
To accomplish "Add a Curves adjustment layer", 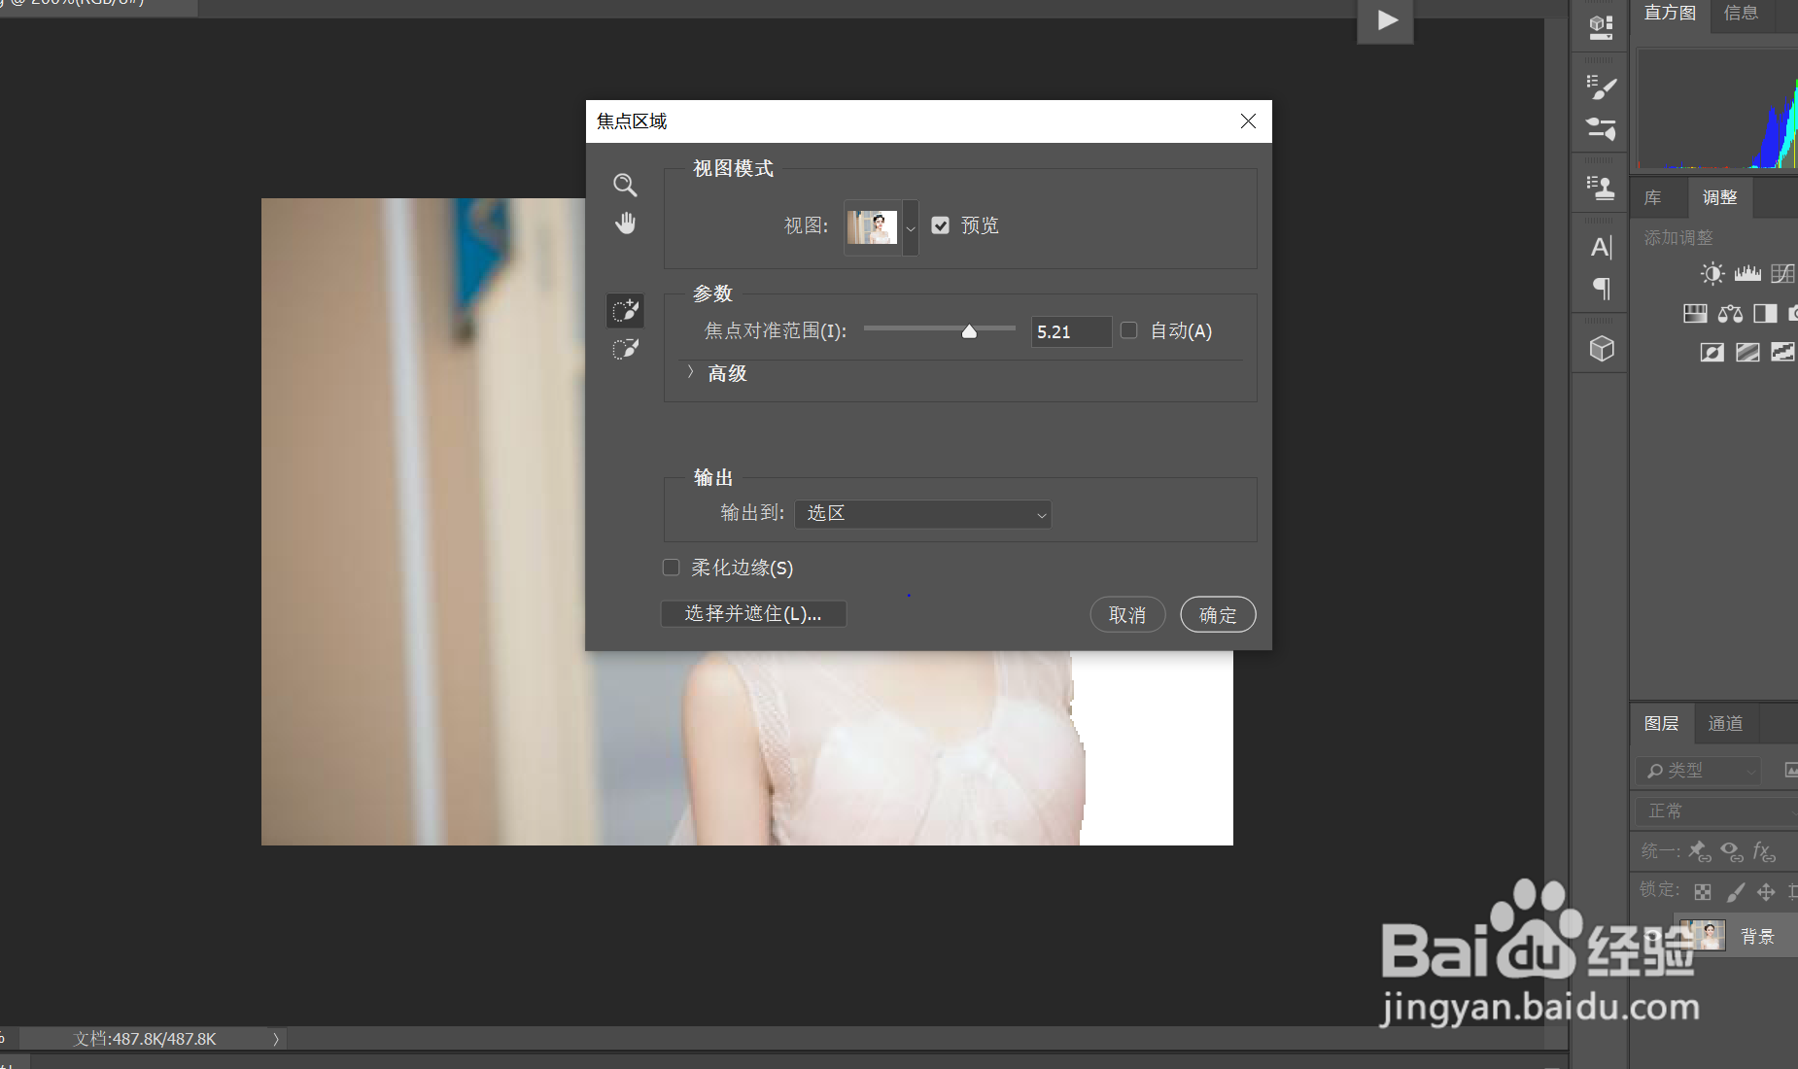I will coord(1783,273).
